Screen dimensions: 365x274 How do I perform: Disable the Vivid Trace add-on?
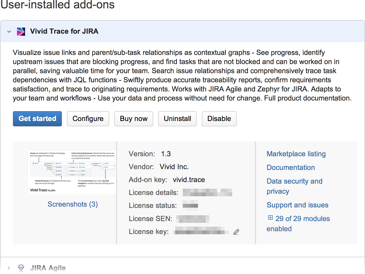pos(219,119)
